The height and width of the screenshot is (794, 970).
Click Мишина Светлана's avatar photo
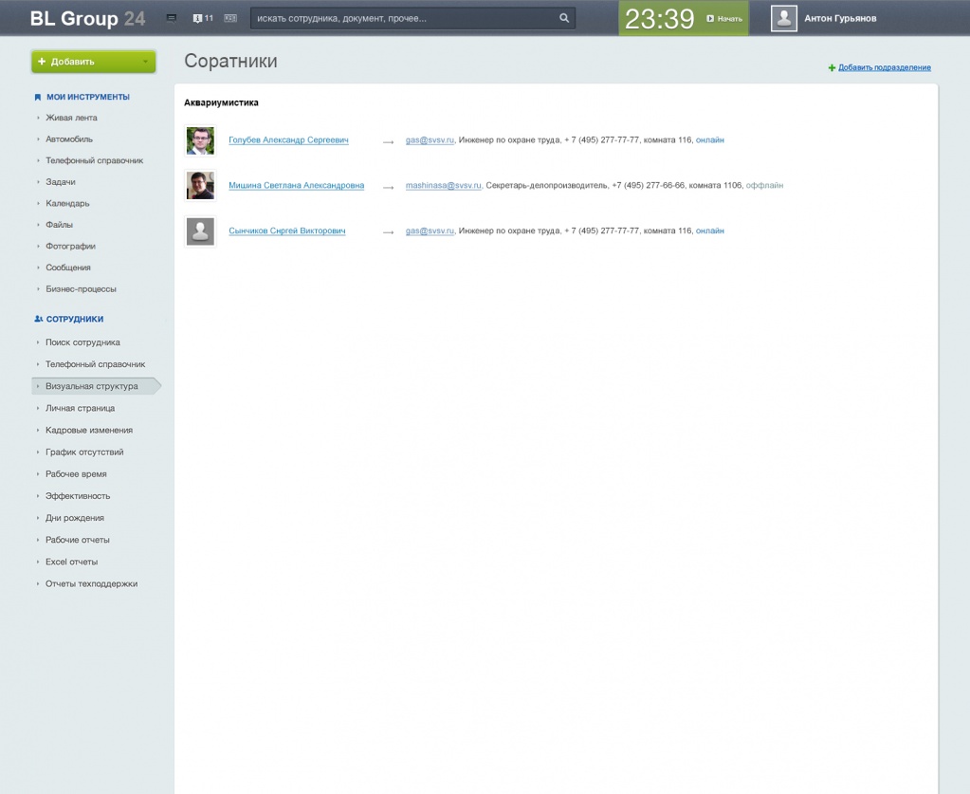[200, 186]
